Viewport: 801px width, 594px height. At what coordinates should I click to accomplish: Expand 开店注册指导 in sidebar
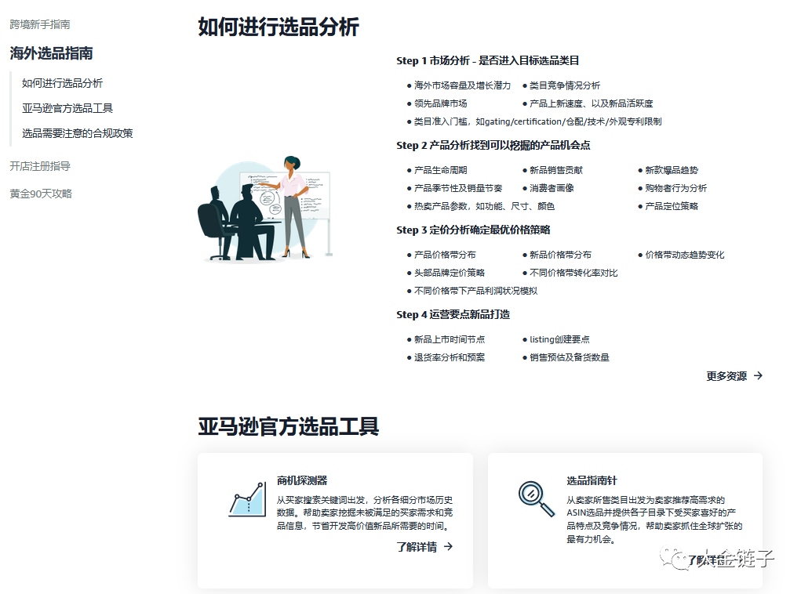[40, 166]
